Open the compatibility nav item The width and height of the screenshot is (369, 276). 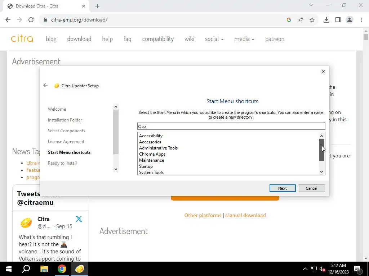pos(158,39)
